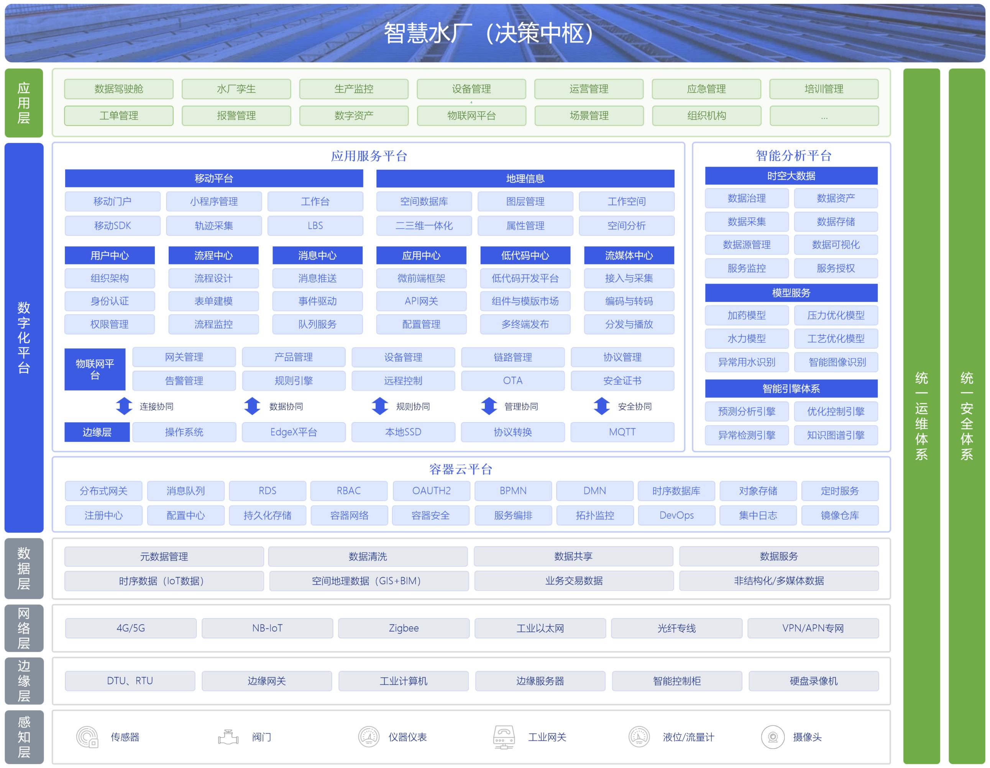Screen dimensions: 990x768
Task: Switch to the 应用层 layer
Action: point(24,103)
